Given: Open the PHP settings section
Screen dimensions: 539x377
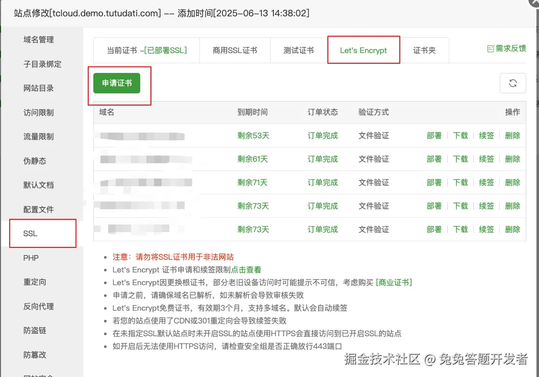Looking at the screenshot, I should 31,258.
